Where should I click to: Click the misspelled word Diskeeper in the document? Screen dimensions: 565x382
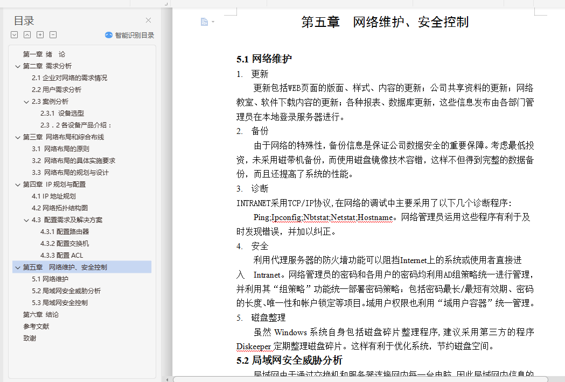(x=253, y=346)
